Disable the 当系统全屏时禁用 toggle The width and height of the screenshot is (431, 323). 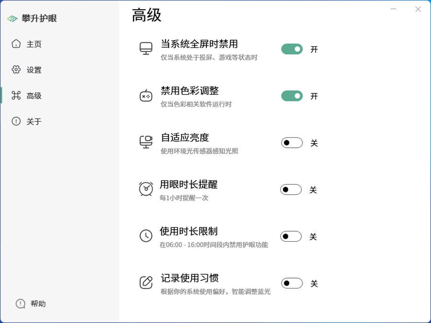(x=292, y=49)
